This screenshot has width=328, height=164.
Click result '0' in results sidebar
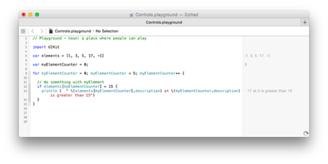coord(246,65)
